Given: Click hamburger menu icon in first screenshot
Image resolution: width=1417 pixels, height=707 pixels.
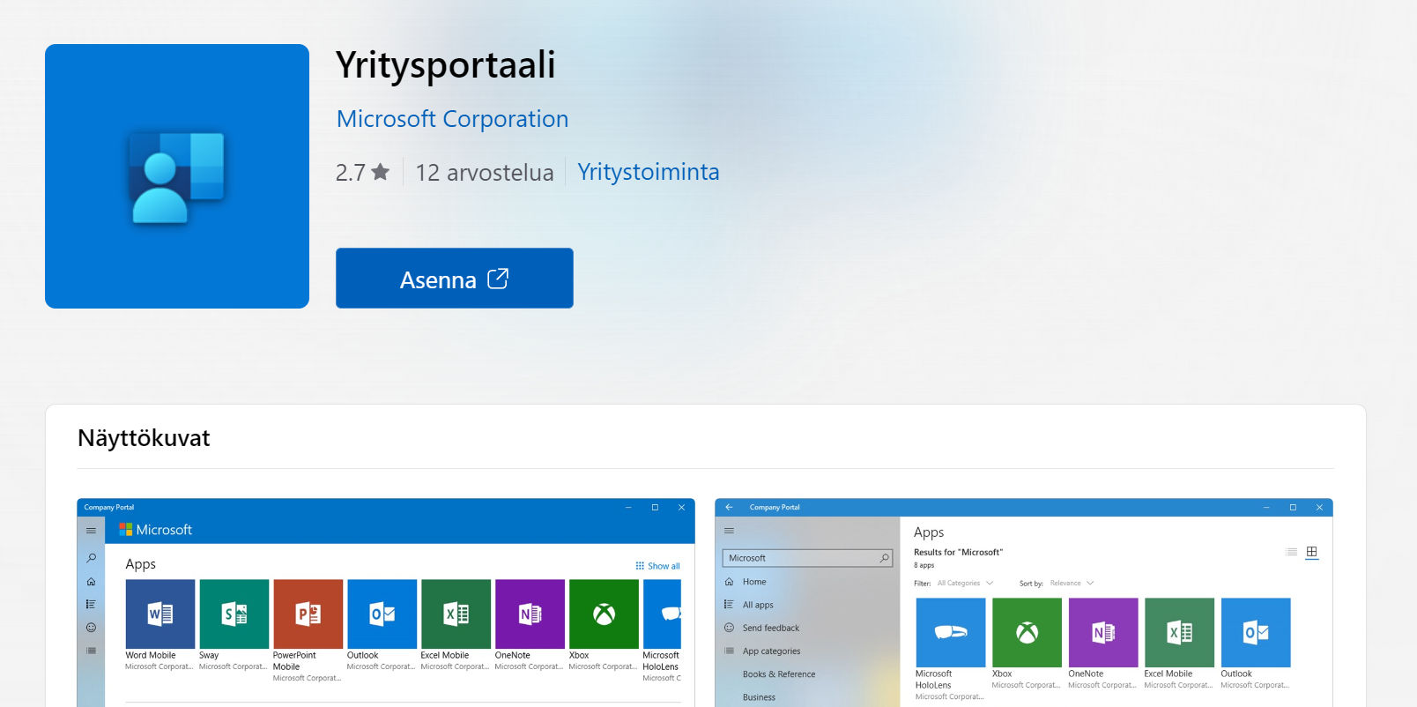Looking at the screenshot, I should (x=91, y=531).
